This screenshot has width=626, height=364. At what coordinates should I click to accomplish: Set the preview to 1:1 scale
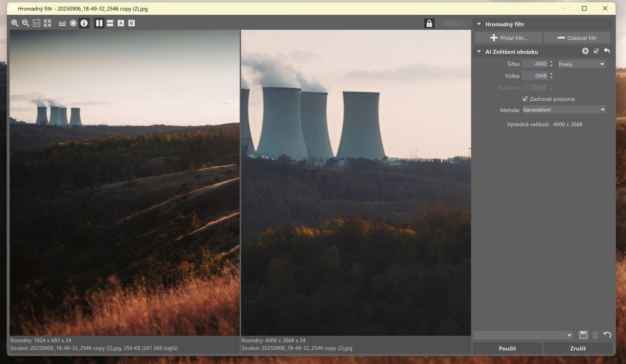click(x=36, y=23)
